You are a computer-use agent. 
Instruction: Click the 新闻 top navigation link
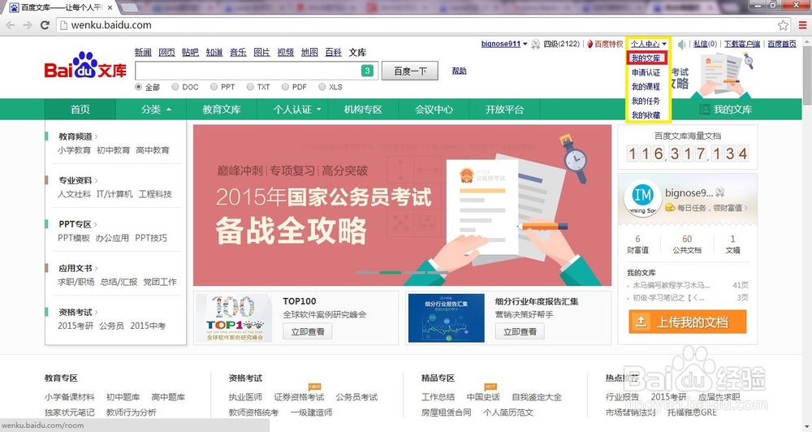tap(143, 52)
